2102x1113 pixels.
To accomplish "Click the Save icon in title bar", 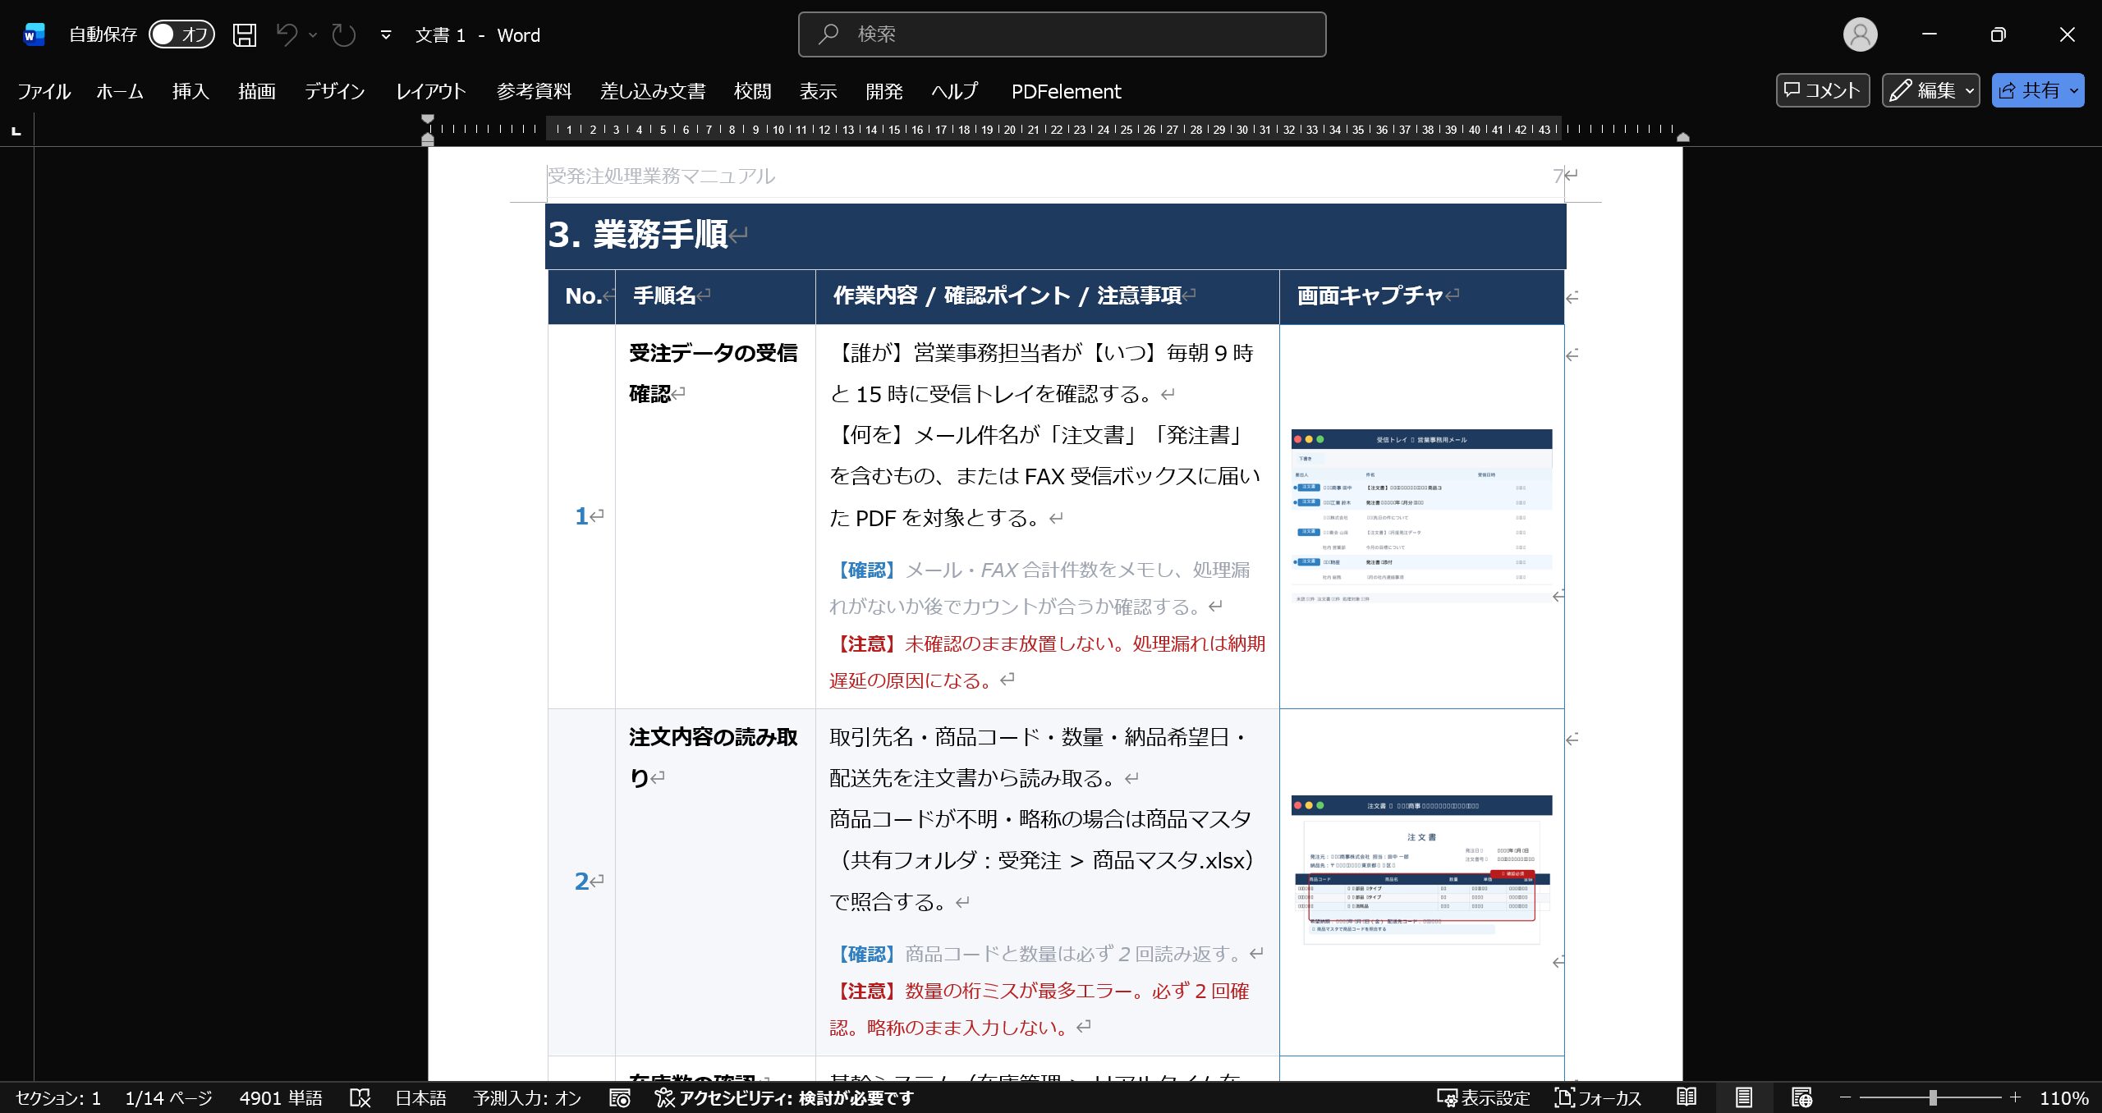I will 245,34.
